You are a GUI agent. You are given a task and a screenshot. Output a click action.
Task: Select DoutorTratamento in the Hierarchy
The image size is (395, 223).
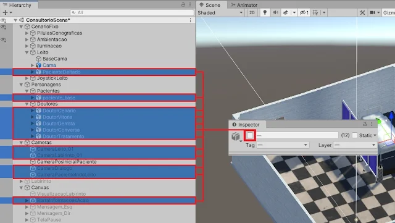(63, 137)
